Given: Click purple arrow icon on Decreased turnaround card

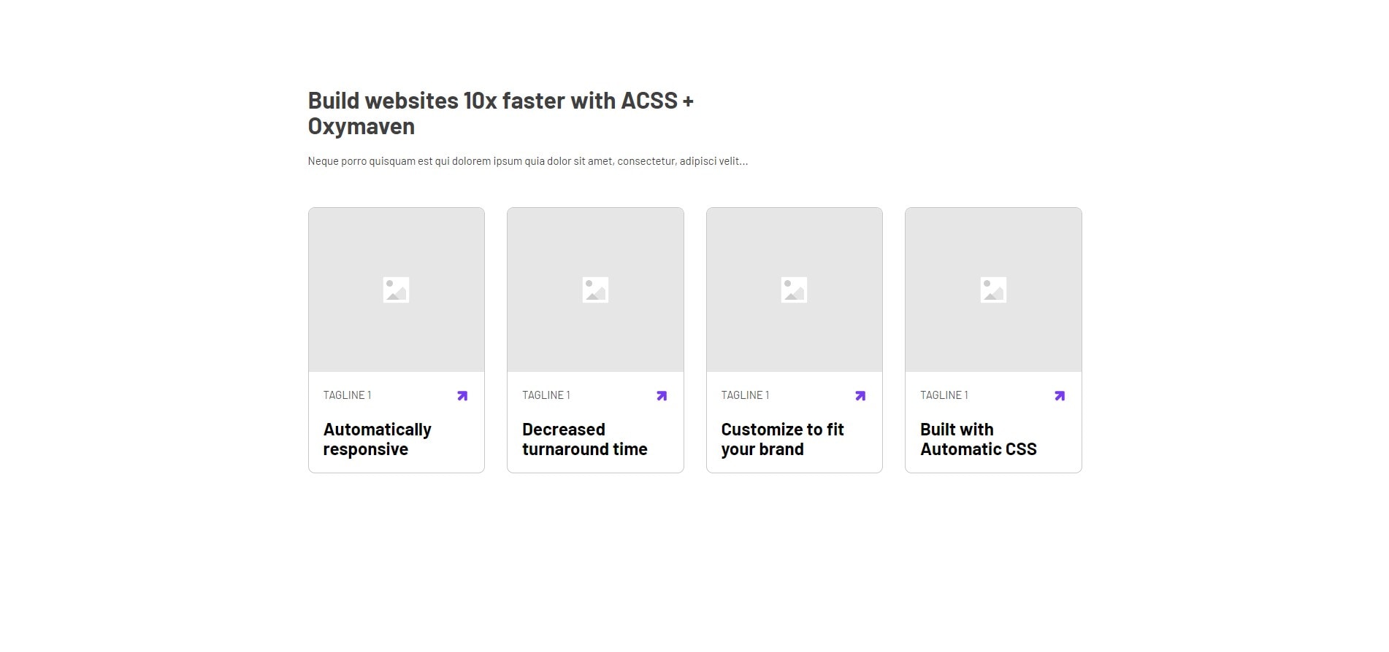Looking at the screenshot, I should point(662,396).
